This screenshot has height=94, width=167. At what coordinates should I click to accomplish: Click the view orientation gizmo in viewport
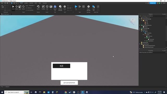pyautogui.click(x=132, y=22)
